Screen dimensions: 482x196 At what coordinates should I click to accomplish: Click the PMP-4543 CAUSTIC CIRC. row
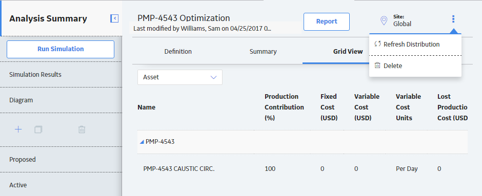303,169
